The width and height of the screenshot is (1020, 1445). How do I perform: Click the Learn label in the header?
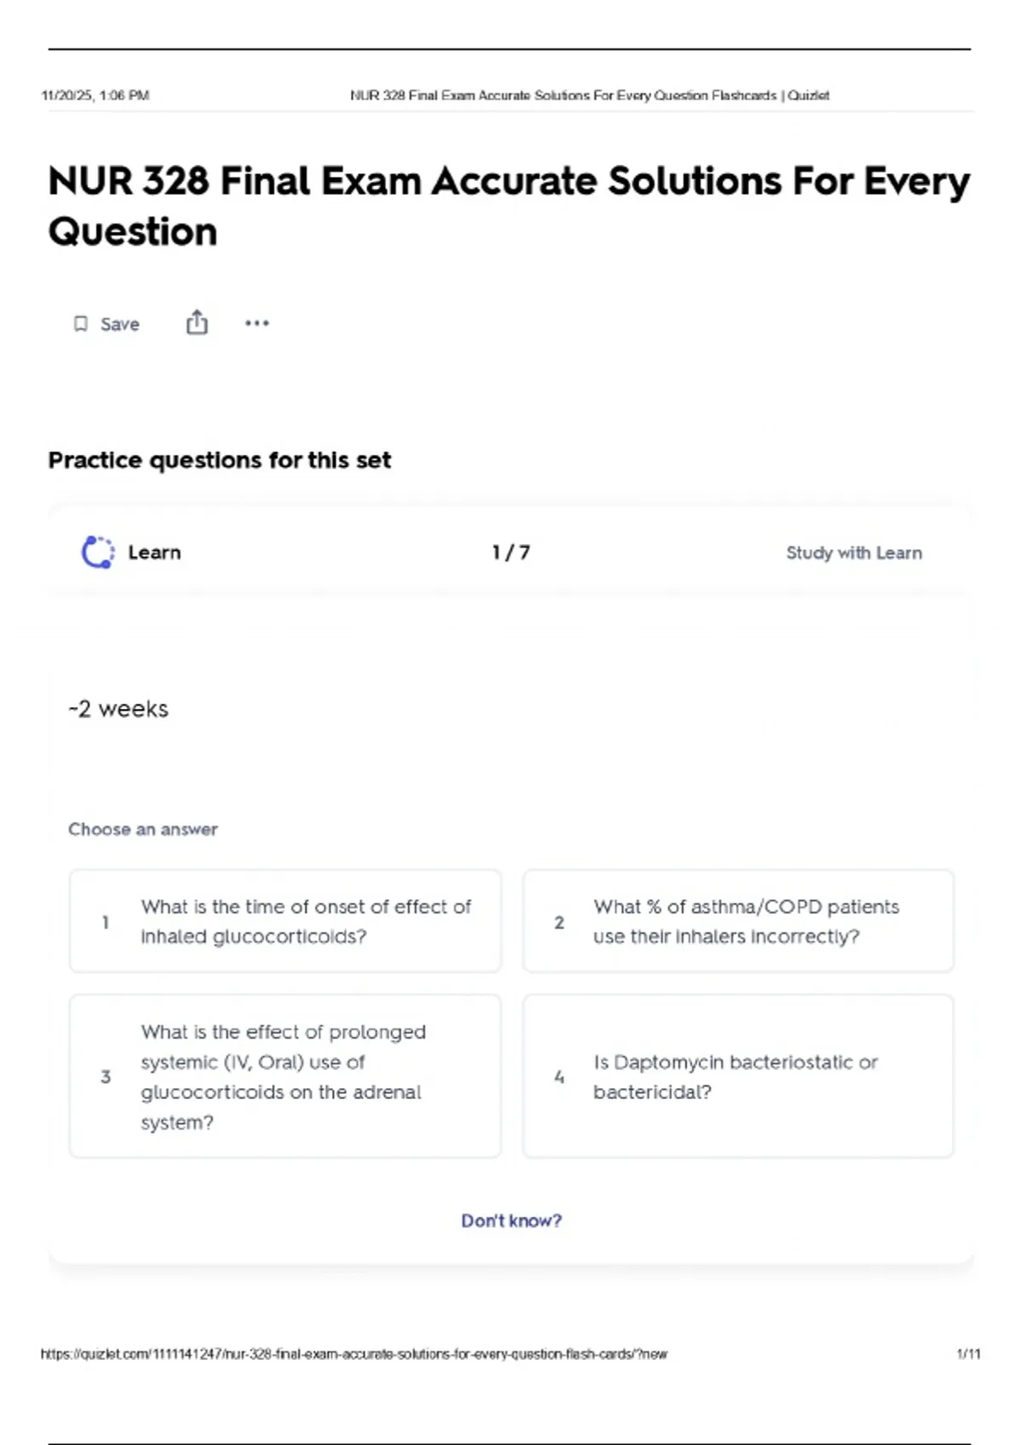tap(155, 552)
